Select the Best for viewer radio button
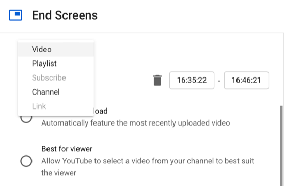The image size is (284, 186). coord(26,161)
